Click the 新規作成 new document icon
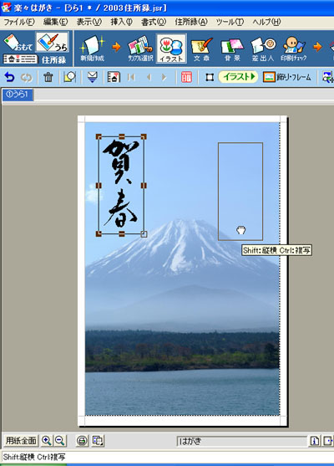The image size is (334, 466). [x=93, y=49]
